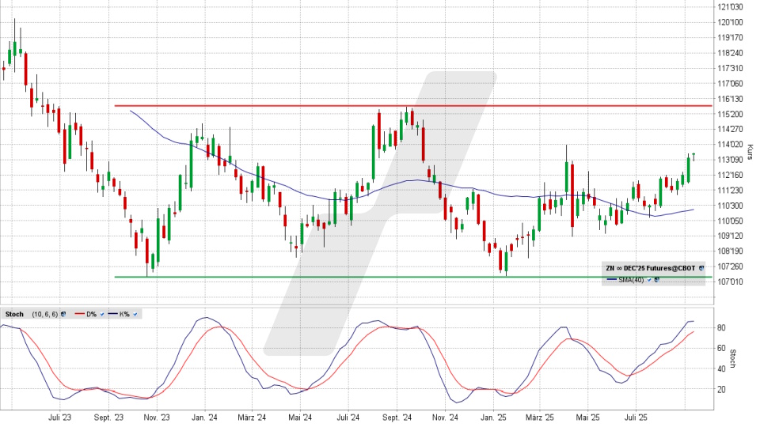Click the red resistance line at 116'130
This screenshot has width=760, height=427.
pos(413,105)
